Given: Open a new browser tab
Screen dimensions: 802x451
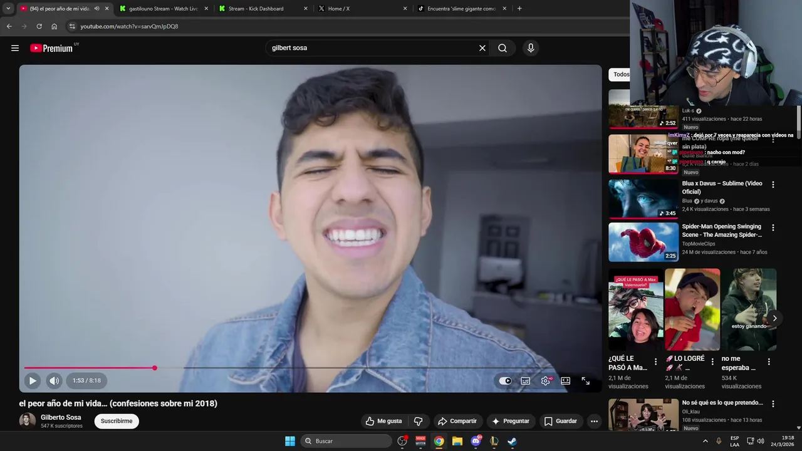Looking at the screenshot, I should pyautogui.click(x=519, y=9).
